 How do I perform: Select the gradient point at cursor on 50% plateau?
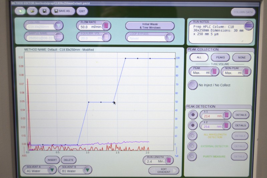tap(113, 102)
